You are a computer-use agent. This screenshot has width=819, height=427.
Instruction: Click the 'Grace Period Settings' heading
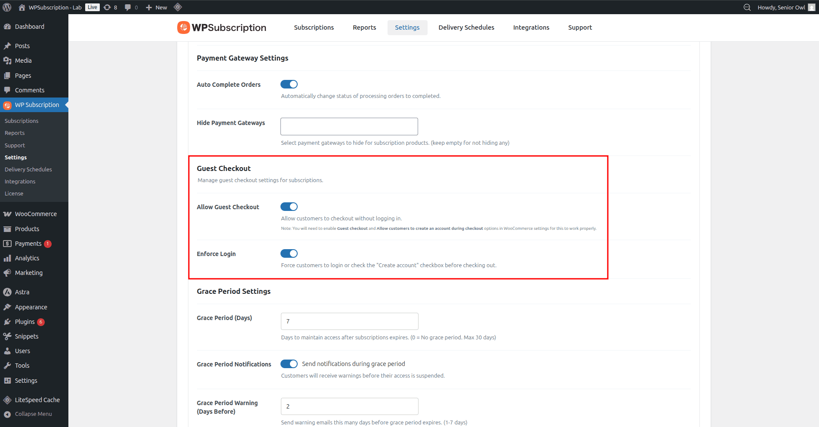pos(234,291)
